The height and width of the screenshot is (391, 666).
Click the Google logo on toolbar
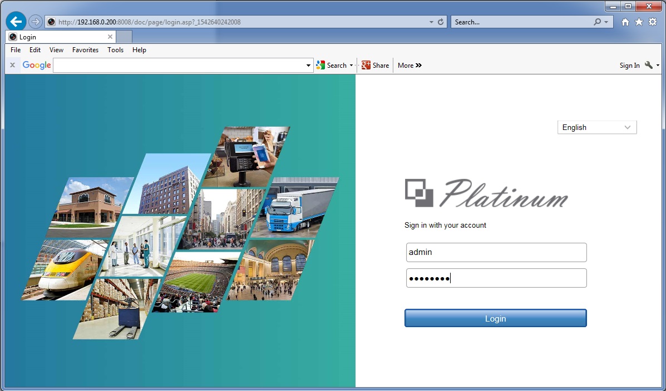[37, 66]
